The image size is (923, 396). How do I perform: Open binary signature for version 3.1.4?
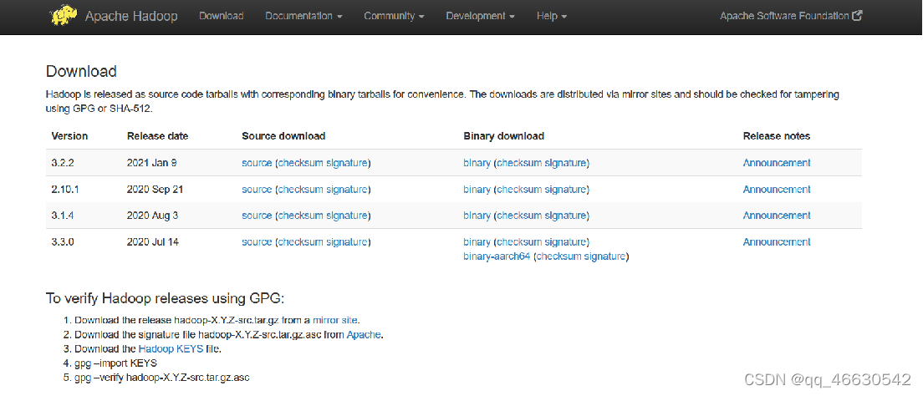[x=564, y=216]
